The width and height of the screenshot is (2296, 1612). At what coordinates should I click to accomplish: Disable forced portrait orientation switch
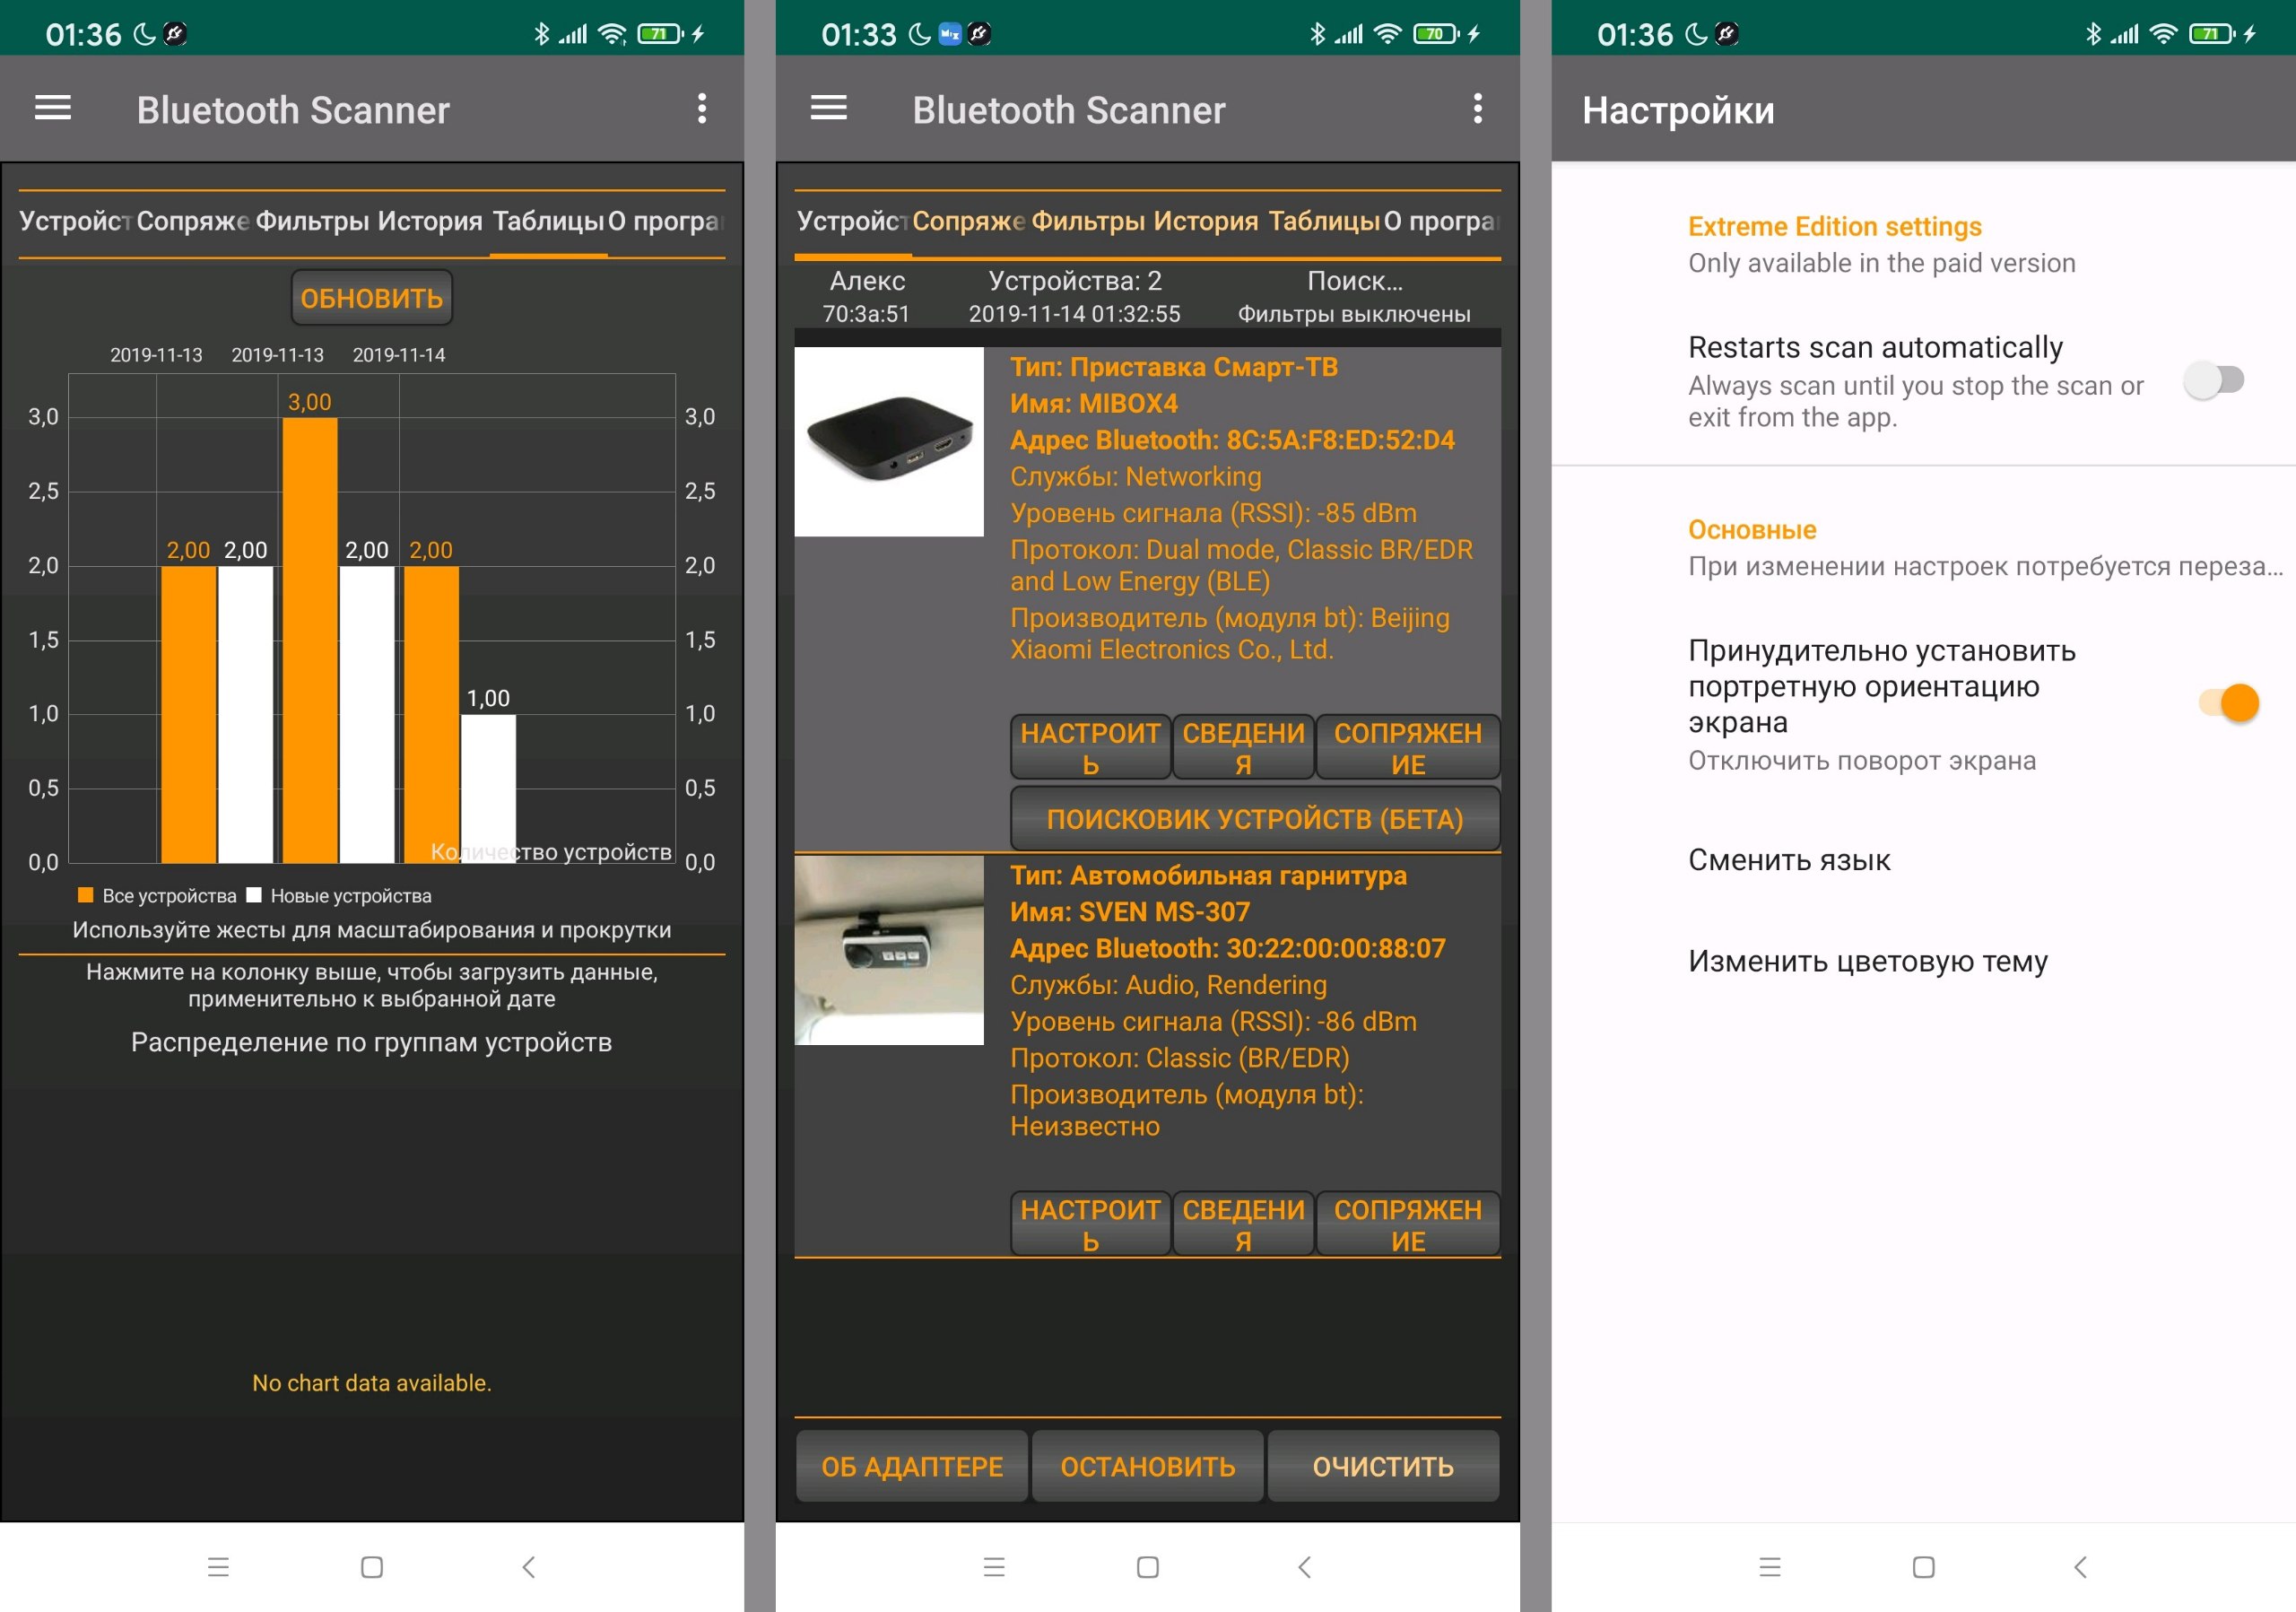coord(2228,703)
